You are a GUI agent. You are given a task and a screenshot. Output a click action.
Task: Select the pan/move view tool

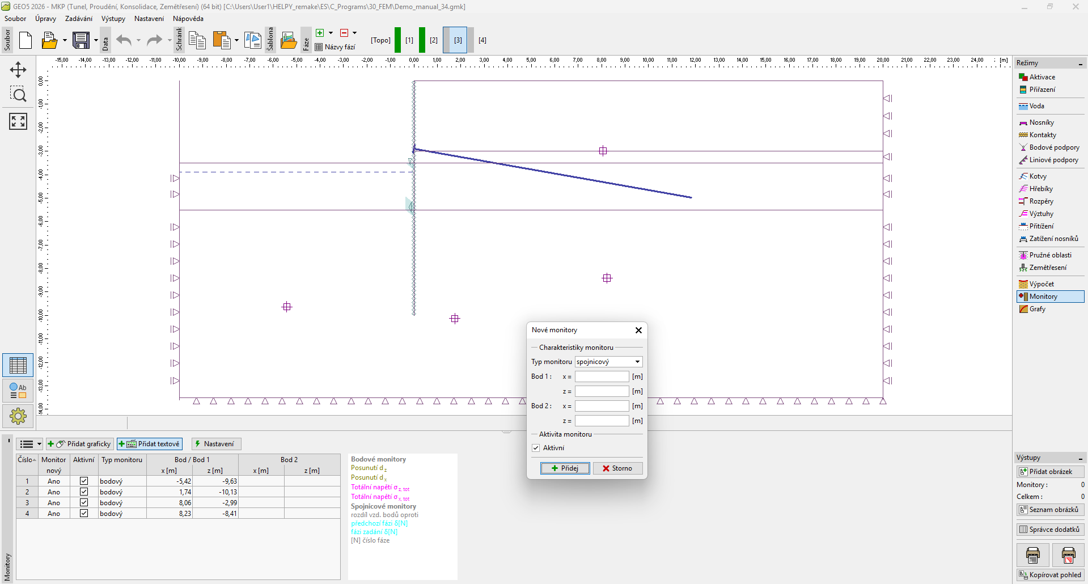coord(18,70)
